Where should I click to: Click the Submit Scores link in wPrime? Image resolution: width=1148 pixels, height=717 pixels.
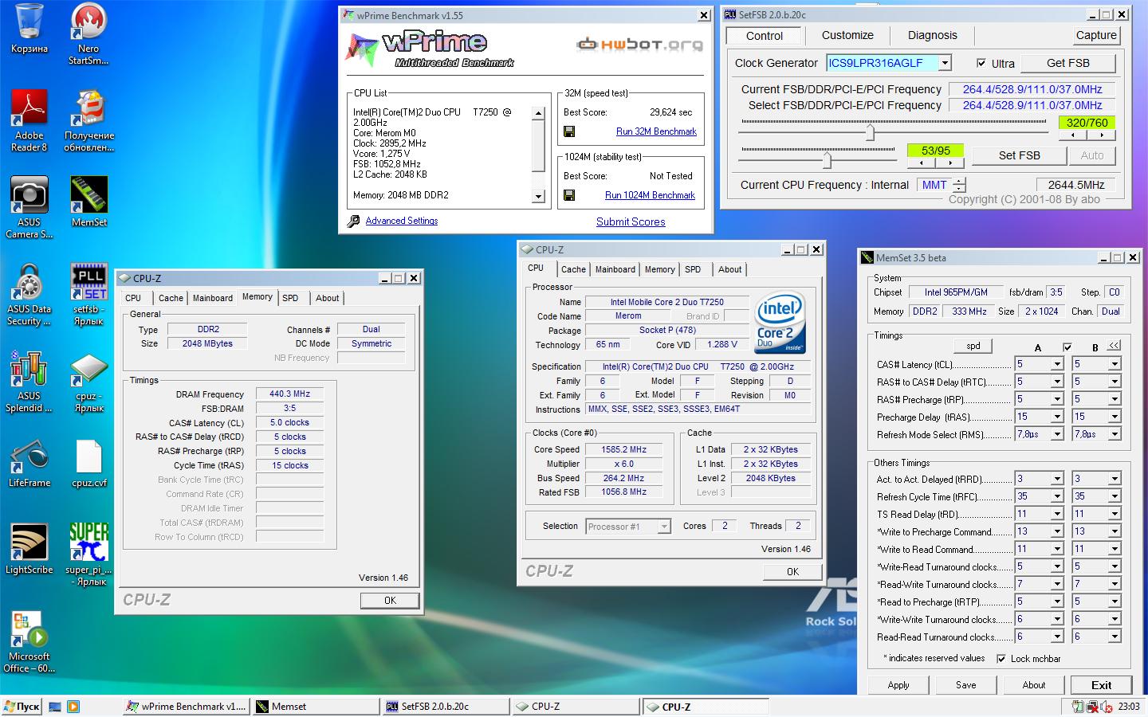point(631,221)
